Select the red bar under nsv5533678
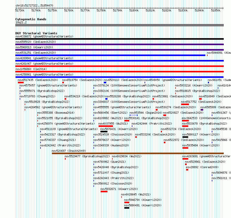231x218 pixels. [x=185, y=126]
